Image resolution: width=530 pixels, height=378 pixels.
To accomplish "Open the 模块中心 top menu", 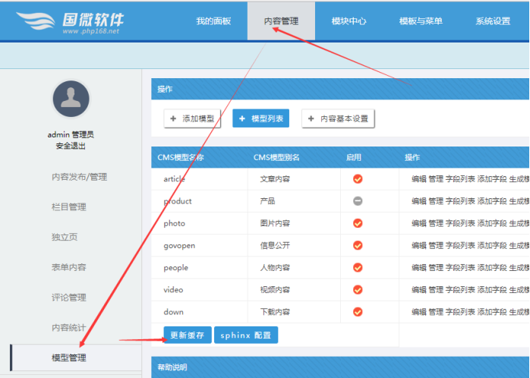I will [349, 21].
